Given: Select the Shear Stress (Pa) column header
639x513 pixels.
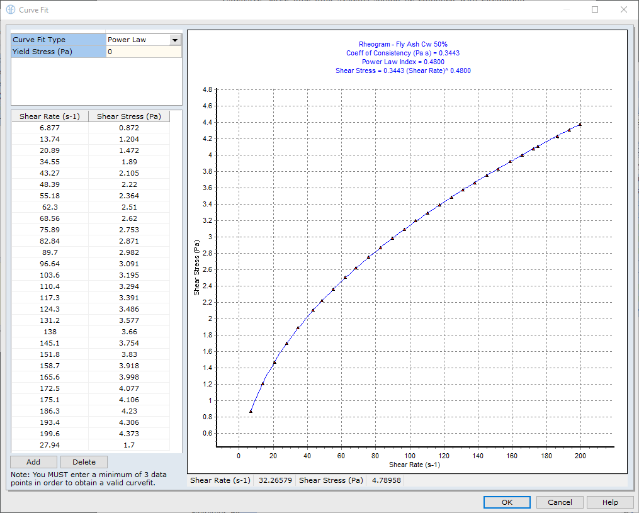Looking at the screenshot, I should (128, 116).
